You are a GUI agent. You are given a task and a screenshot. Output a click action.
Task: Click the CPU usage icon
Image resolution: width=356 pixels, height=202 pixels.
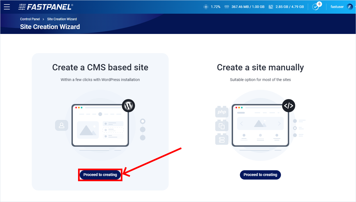coord(206,7)
